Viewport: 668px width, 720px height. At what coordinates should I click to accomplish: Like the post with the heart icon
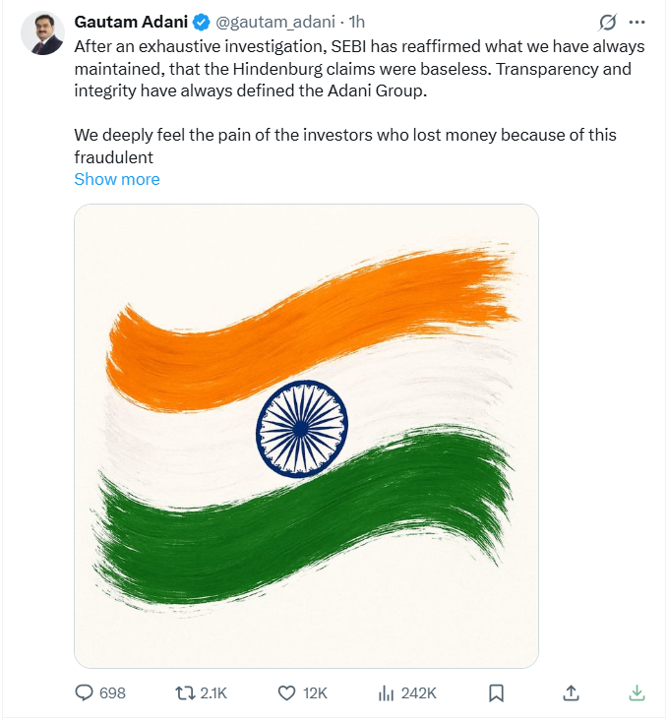click(x=286, y=693)
